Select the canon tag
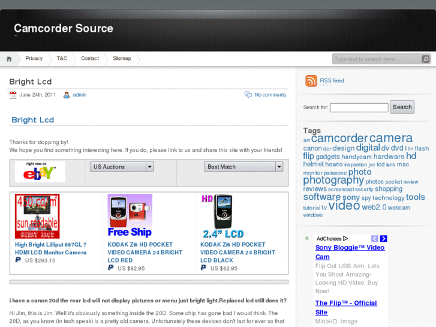 pos(312,148)
